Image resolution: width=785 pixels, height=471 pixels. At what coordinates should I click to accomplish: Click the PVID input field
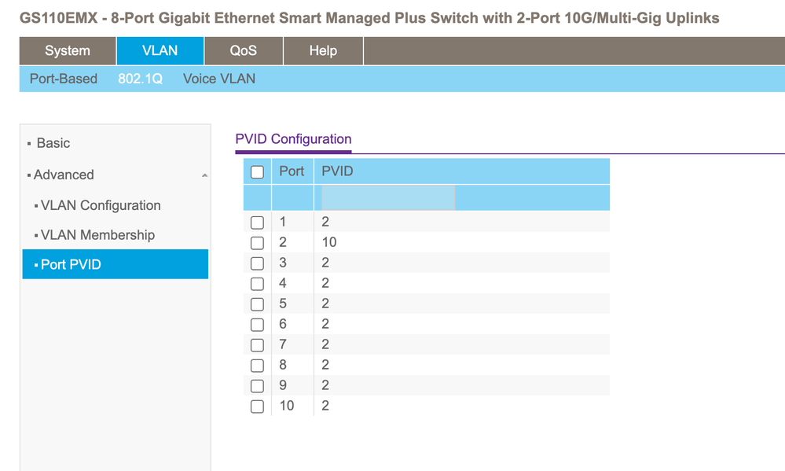tap(387, 197)
